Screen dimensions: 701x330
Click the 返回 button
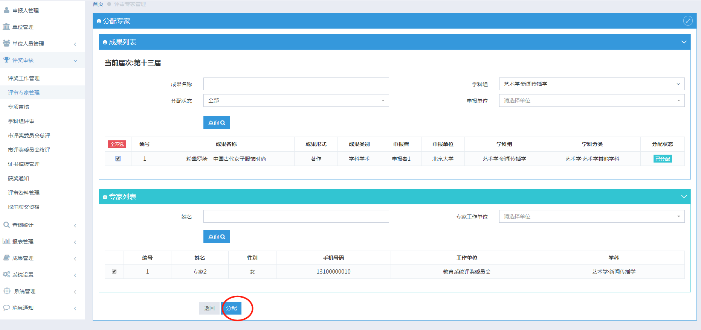tap(209, 308)
